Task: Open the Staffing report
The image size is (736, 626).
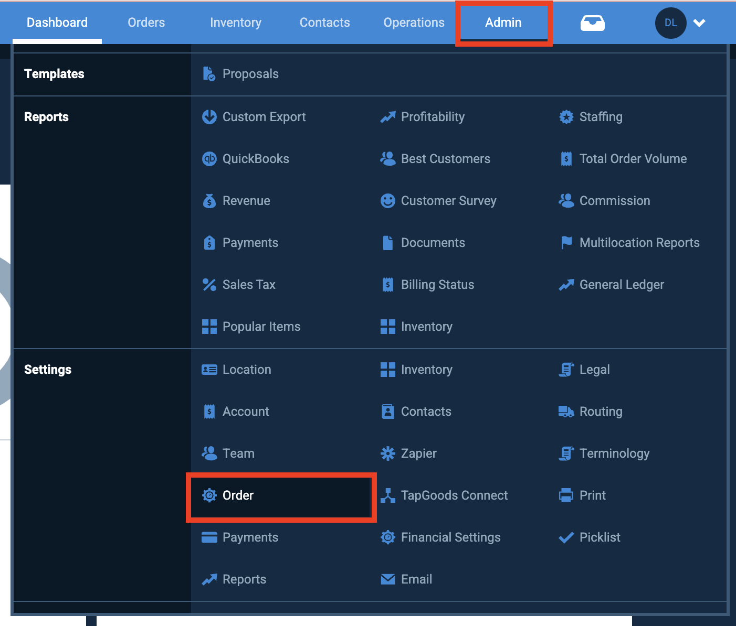Action: [x=601, y=117]
